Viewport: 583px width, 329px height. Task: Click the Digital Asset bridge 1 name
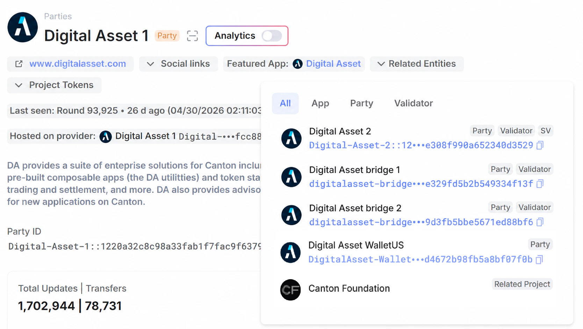click(354, 170)
